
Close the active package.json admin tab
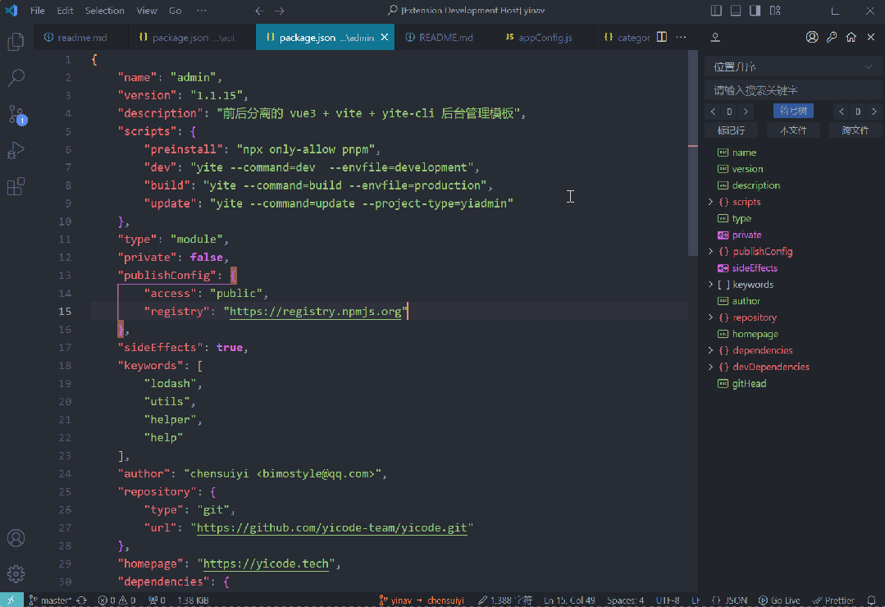click(x=385, y=37)
